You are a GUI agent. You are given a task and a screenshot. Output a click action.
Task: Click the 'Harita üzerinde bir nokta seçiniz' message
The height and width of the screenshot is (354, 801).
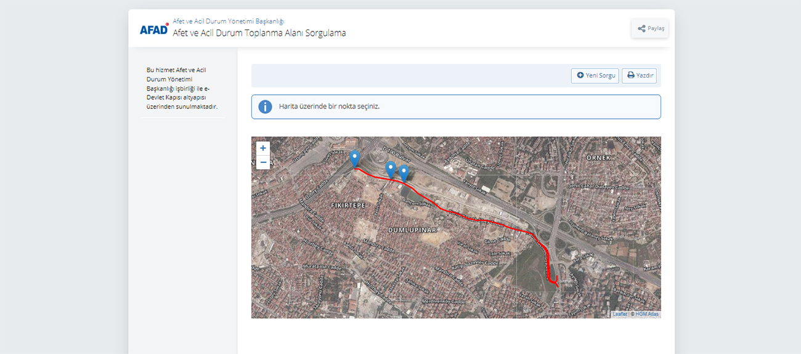(x=329, y=107)
